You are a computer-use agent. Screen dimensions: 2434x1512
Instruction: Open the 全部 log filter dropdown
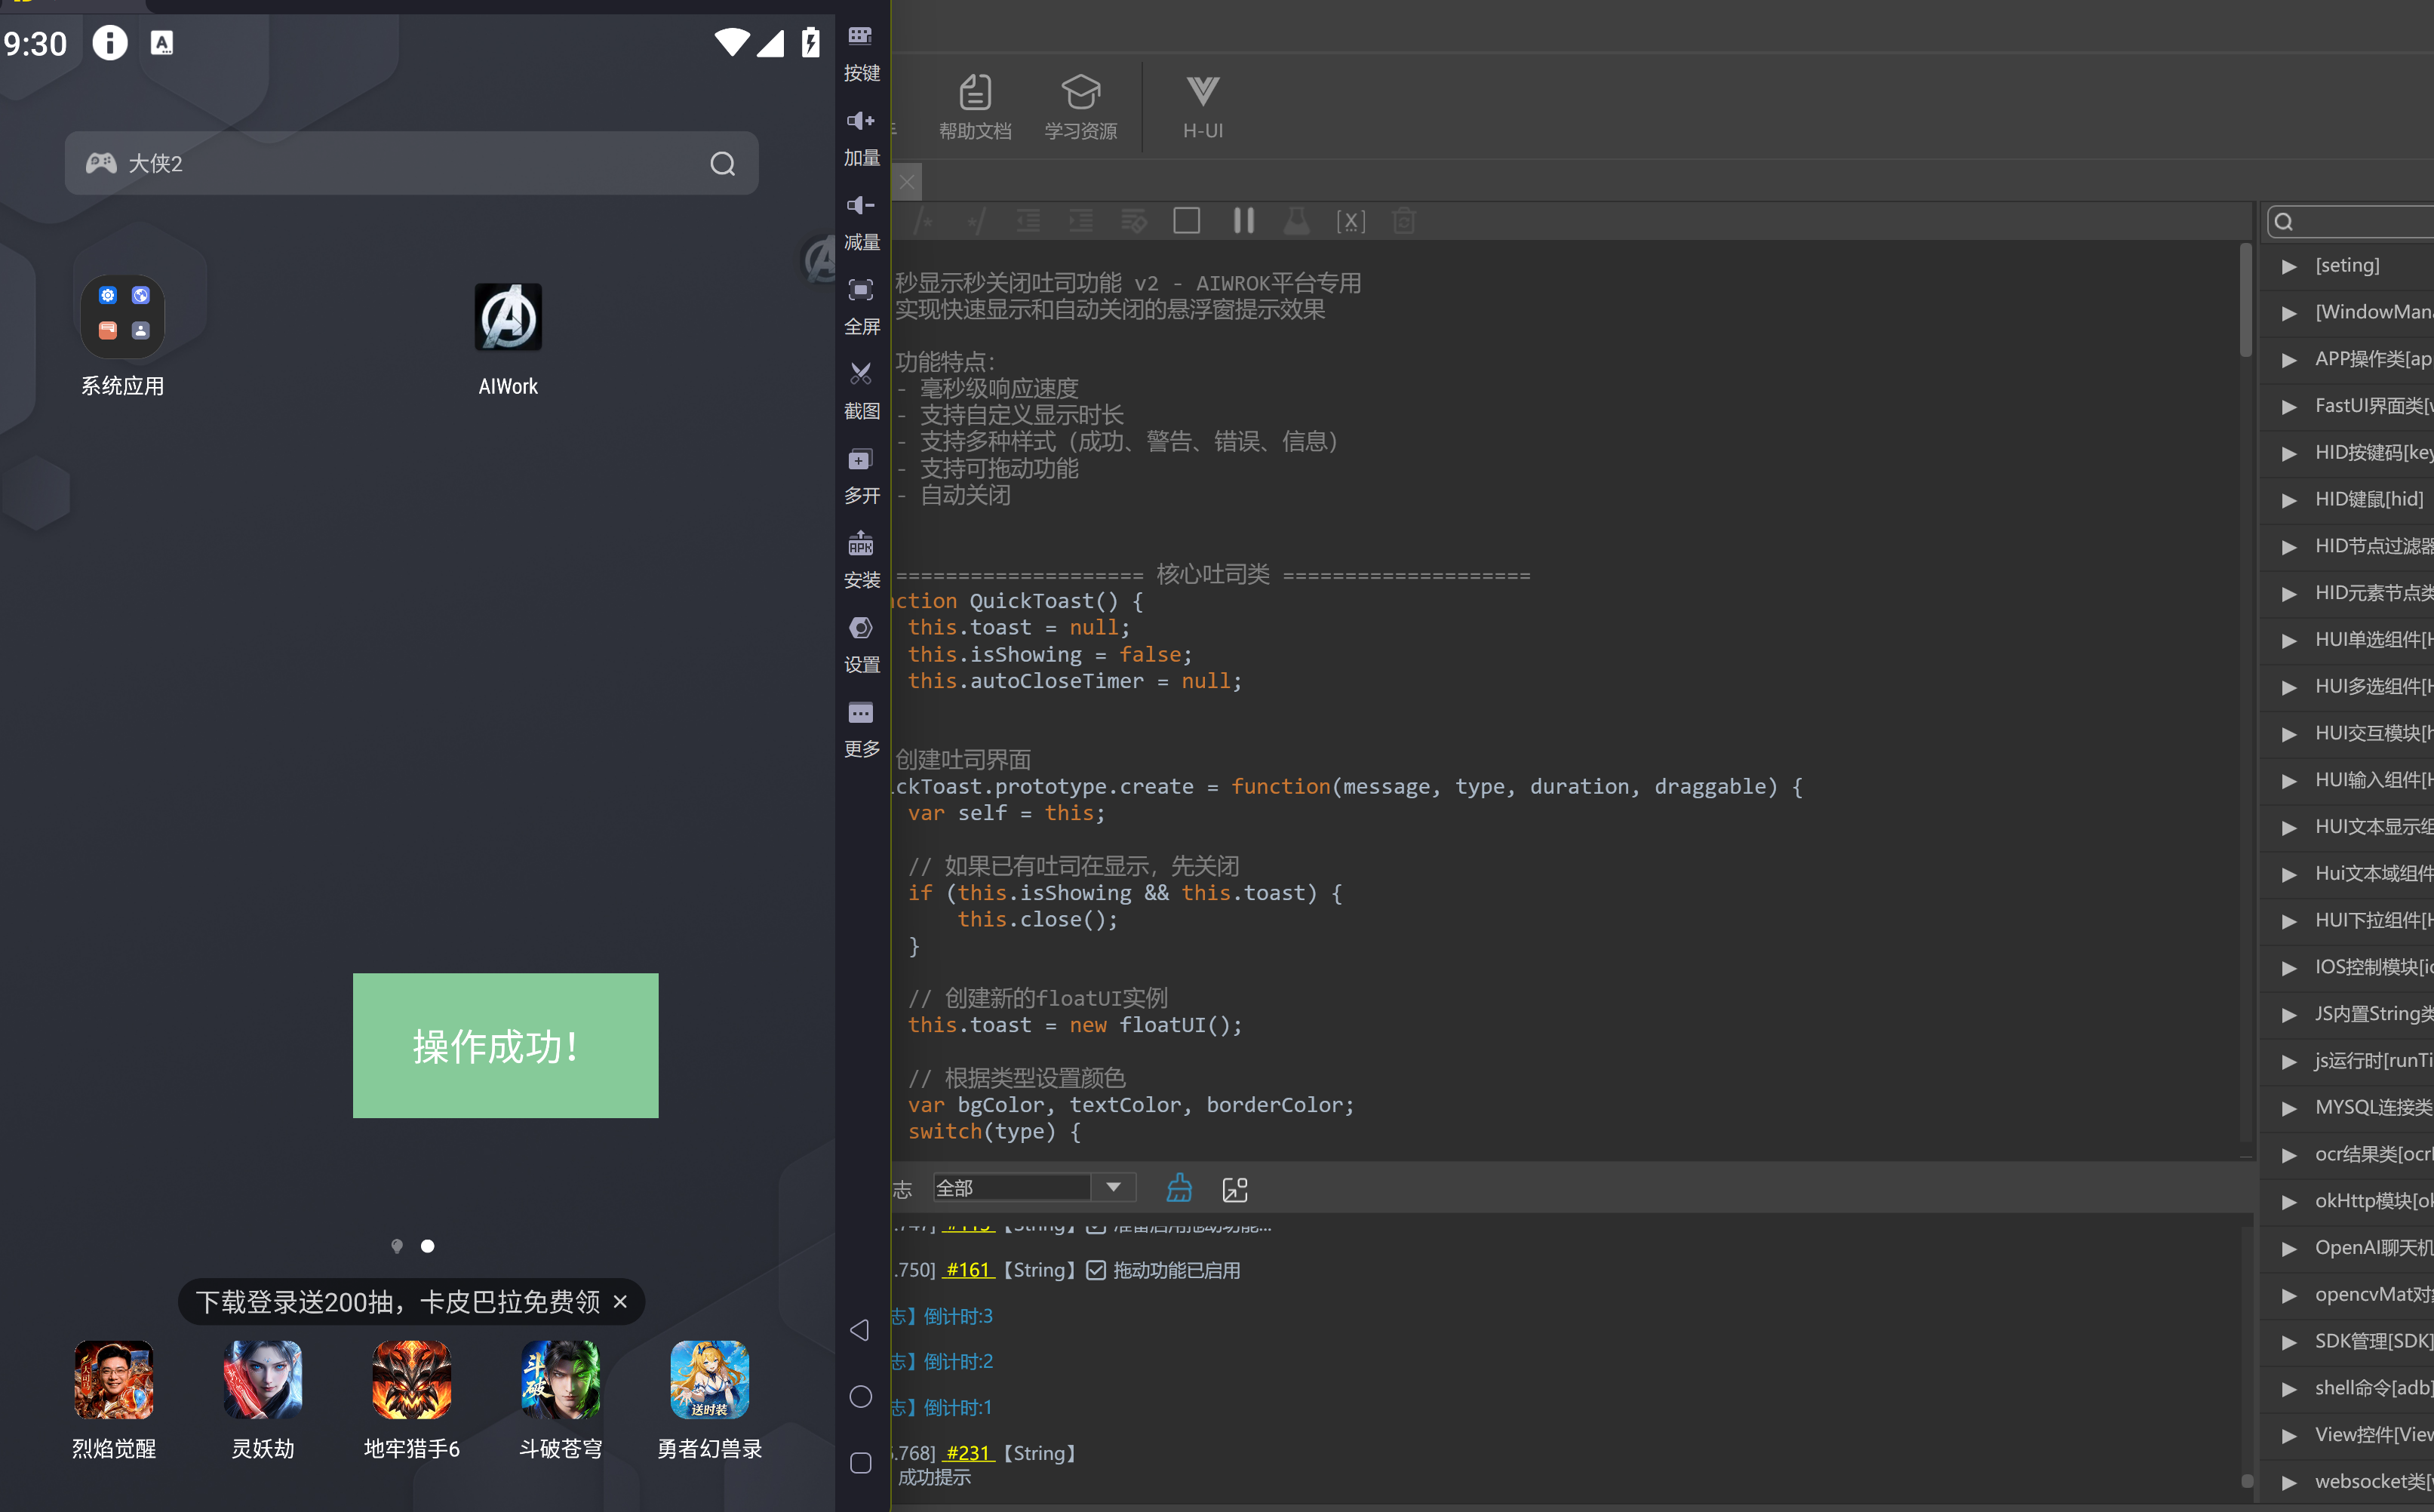(1034, 1187)
